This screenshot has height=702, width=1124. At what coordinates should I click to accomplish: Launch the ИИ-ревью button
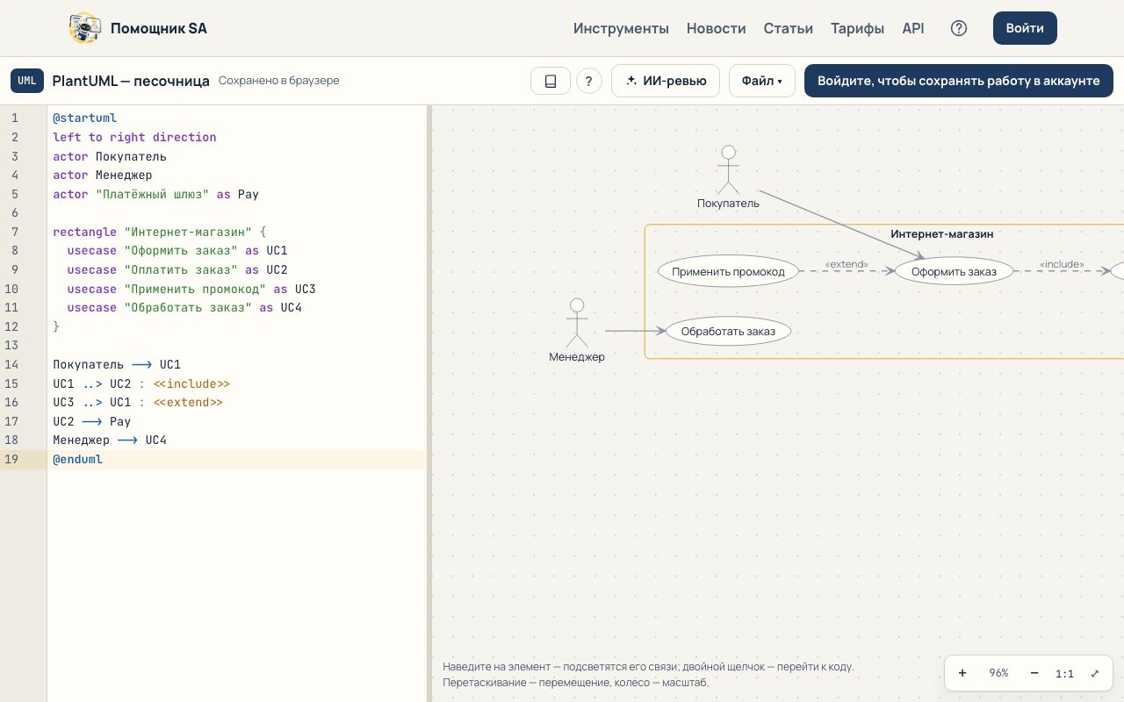(666, 81)
